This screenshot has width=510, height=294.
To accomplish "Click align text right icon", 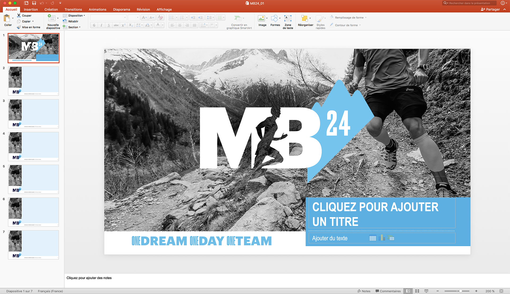I will (187, 25).
